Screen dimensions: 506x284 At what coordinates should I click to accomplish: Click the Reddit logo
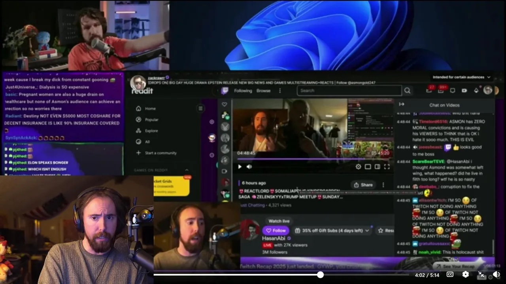[142, 91]
